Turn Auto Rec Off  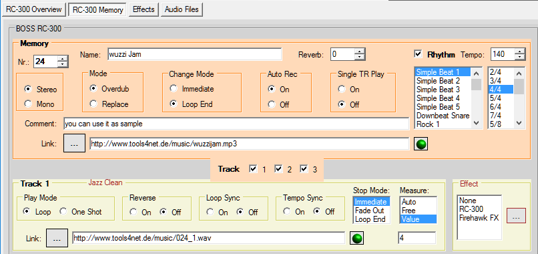pos(272,104)
